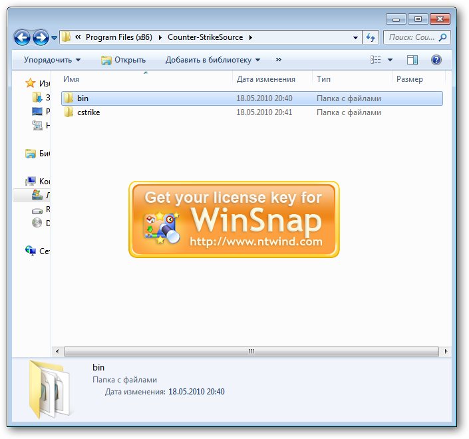Click horizontal scrollbar right arrow
Image resolution: width=469 pixels, height=439 pixels.
(x=446, y=351)
